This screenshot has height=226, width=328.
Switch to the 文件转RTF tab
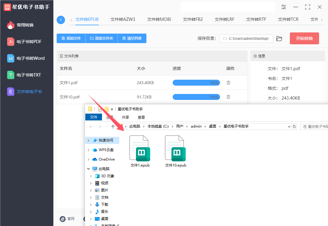256,19
